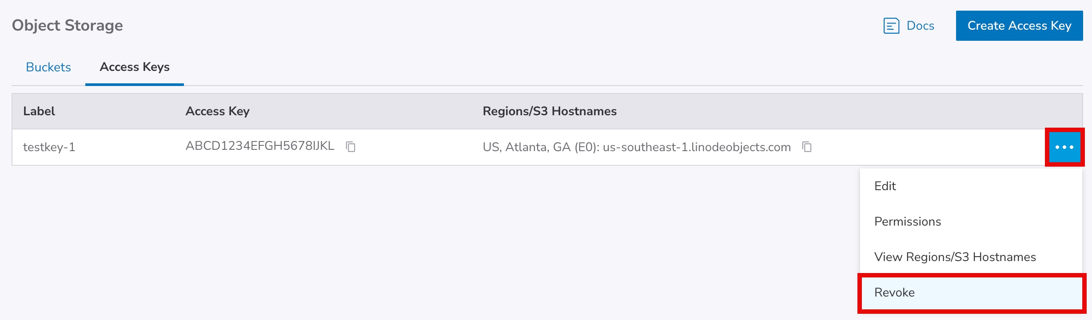
Task: Select Permissions in the action menu
Action: point(908,222)
